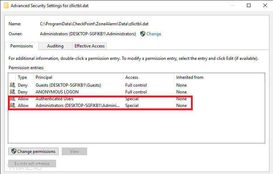
Task: Click the folder icon in the title bar
Action: [x=6, y=5]
